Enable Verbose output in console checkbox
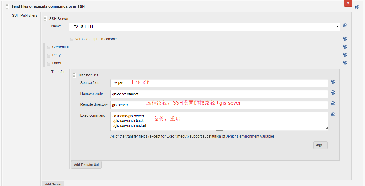Screen dimensions: 365x186 72,40
